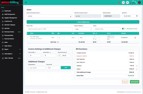Click Select Multiple Items button
The height and width of the screenshot is (94, 143).
[x=83, y=22]
